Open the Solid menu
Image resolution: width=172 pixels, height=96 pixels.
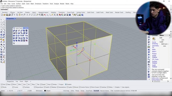coord(28,4)
